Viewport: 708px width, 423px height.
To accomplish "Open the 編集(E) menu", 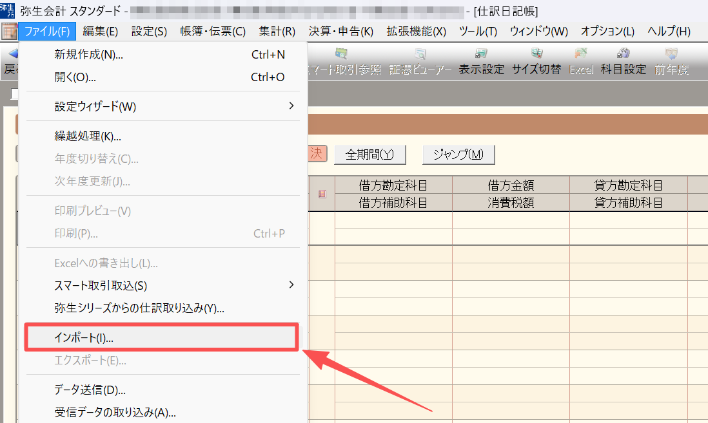I will point(100,31).
